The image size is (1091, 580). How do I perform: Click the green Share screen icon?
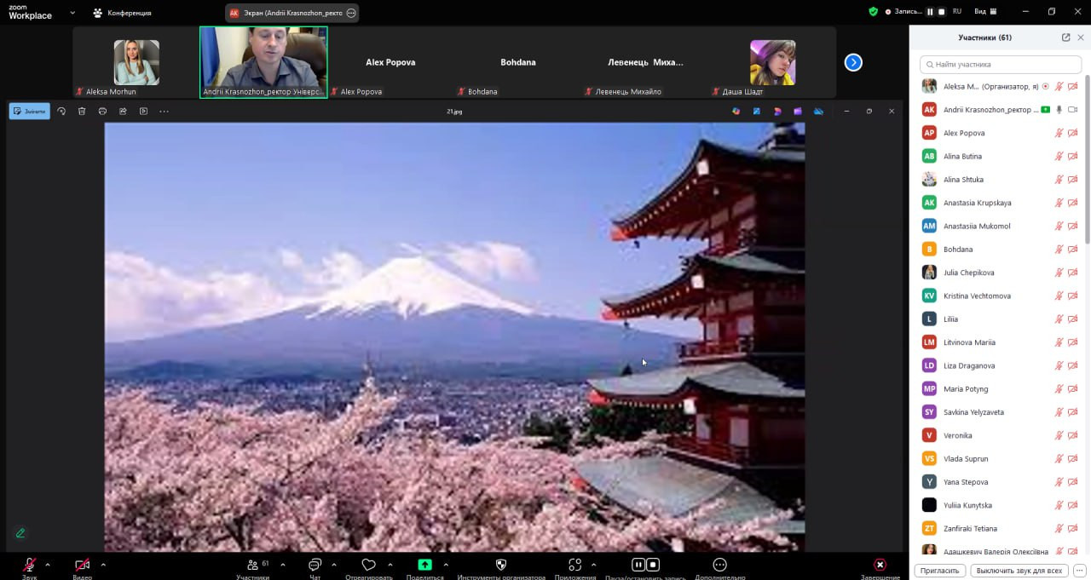(x=424, y=565)
